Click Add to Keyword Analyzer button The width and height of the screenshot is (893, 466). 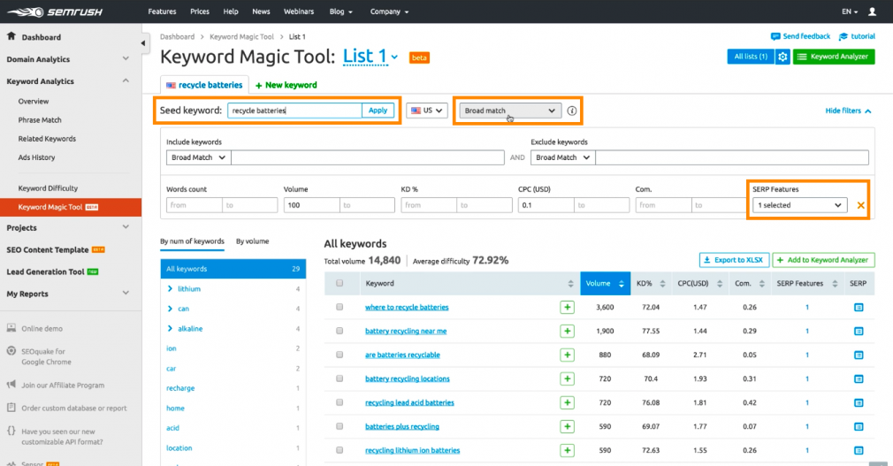coord(823,260)
